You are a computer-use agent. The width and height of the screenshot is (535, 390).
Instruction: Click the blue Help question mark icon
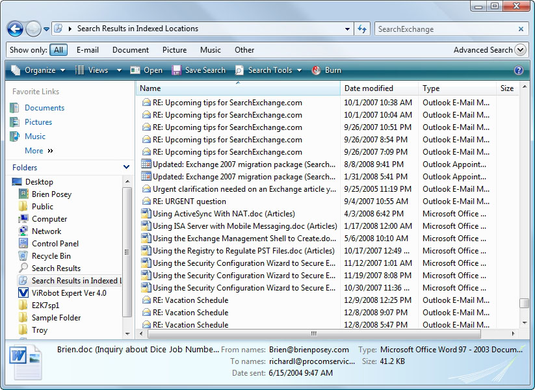point(519,70)
